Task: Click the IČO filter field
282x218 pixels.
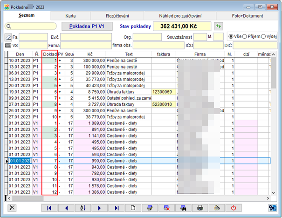Action: (x=208, y=46)
